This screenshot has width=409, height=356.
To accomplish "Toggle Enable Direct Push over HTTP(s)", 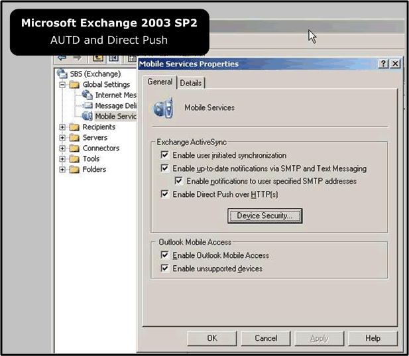I will pyautogui.click(x=164, y=194).
